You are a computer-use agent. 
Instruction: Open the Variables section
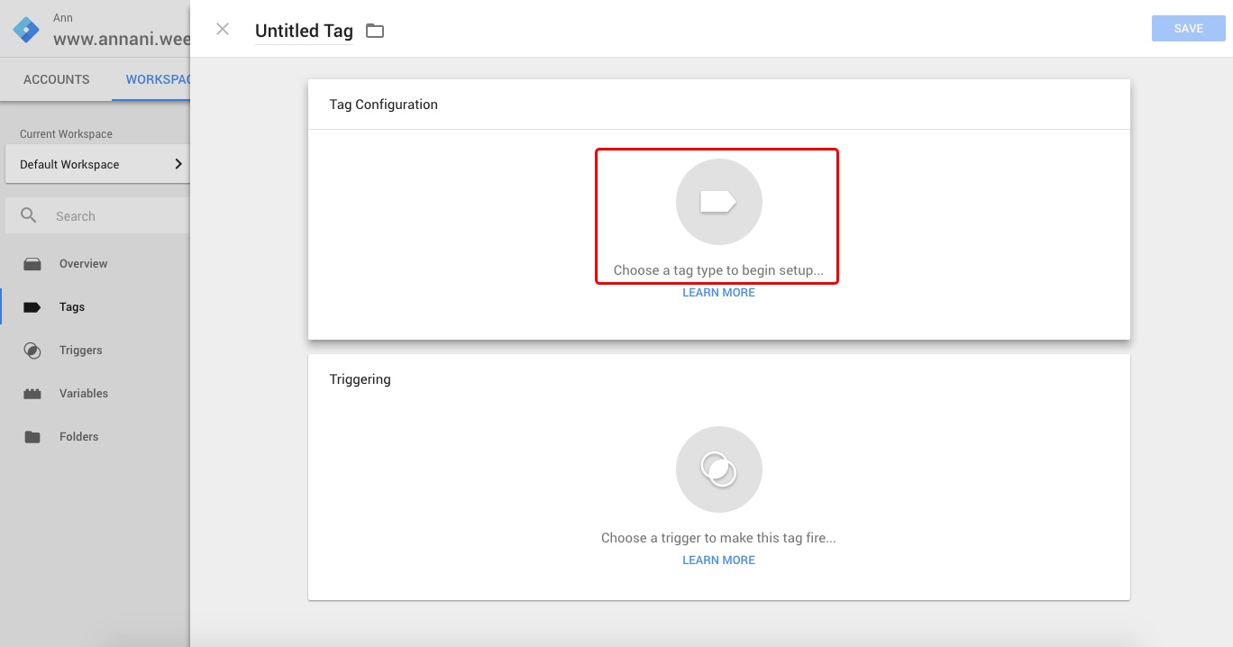pyautogui.click(x=84, y=394)
